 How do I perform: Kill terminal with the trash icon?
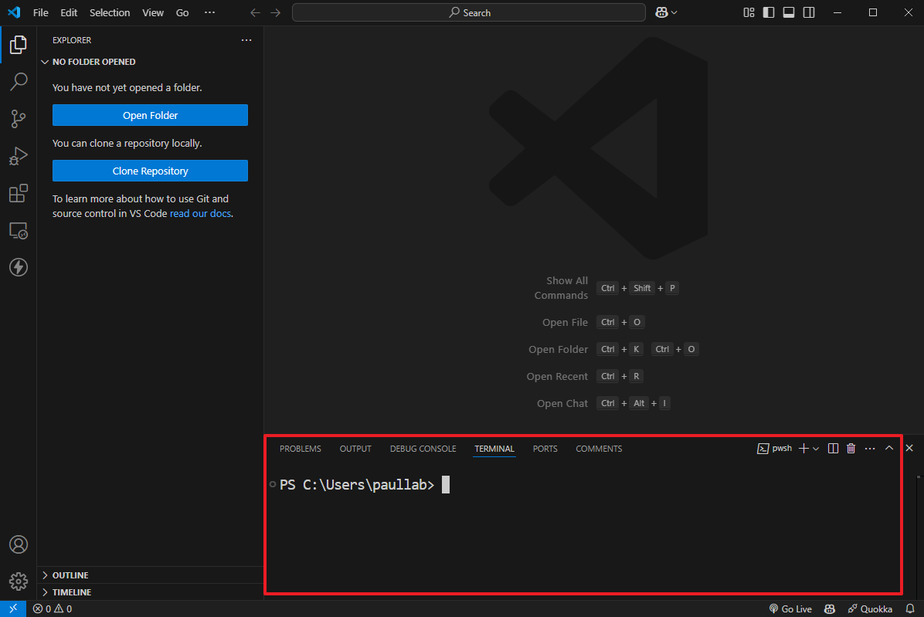coord(851,449)
